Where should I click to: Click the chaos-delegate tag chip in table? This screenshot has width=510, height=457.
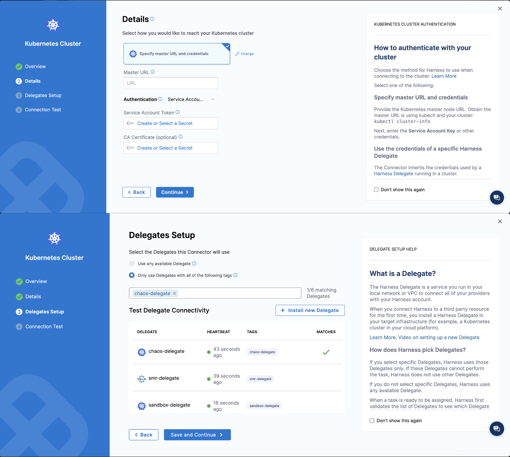(x=262, y=352)
